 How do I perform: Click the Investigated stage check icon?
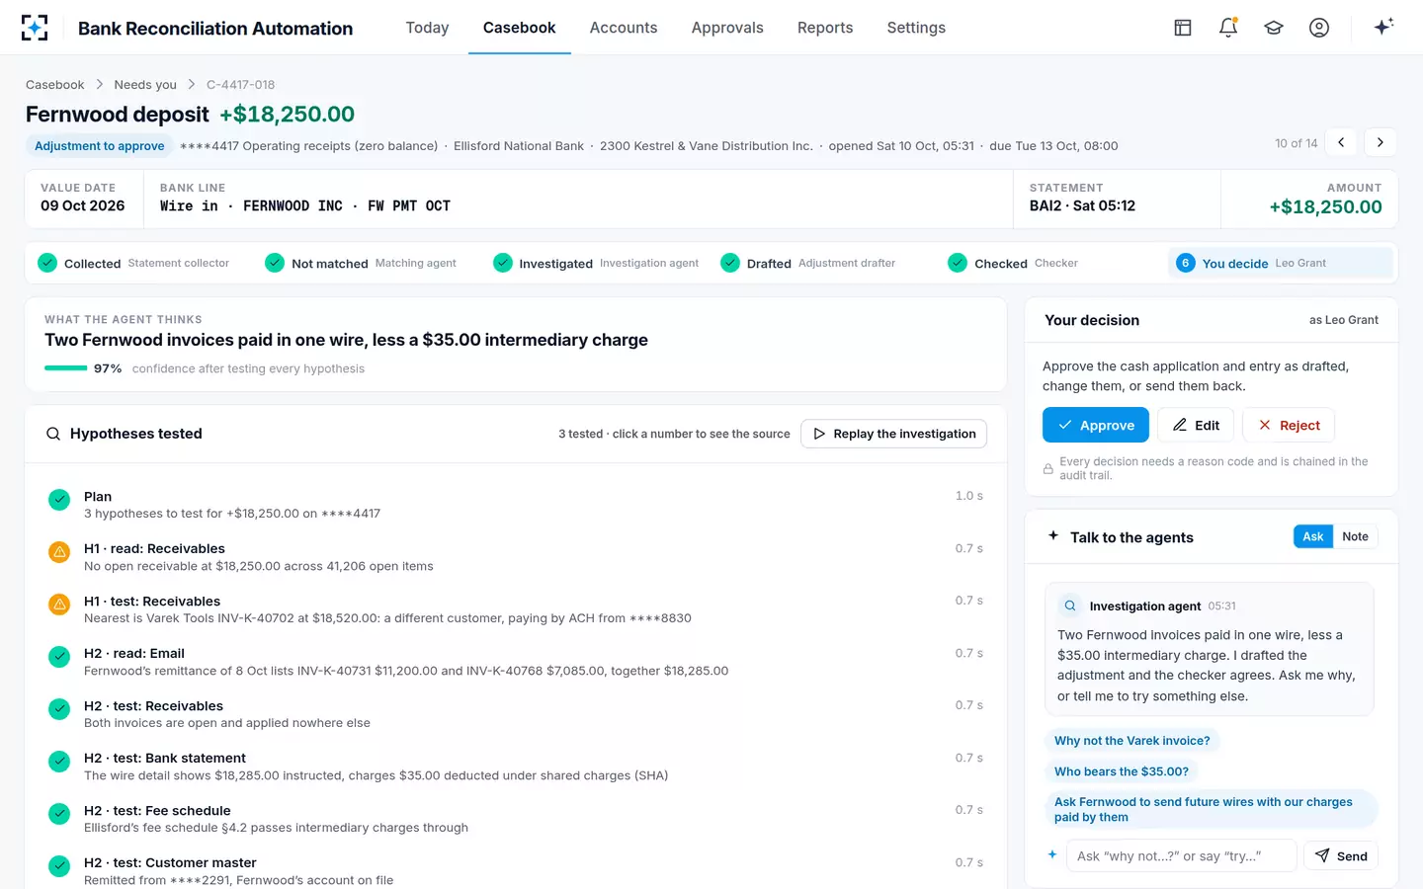[x=503, y=263]
